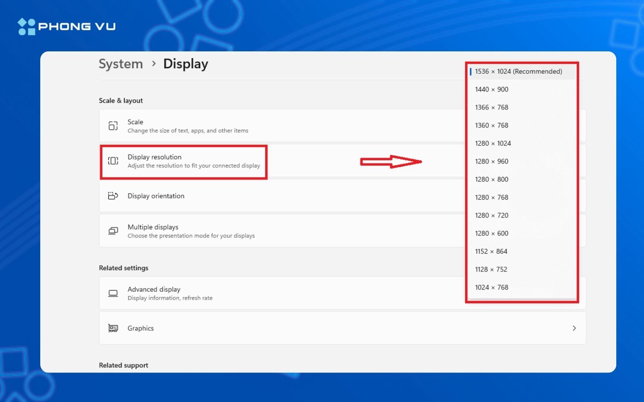Click the Related support section heading

click(x=123, y=365)
